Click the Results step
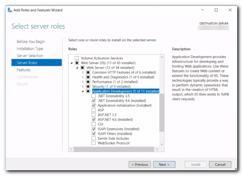Image resolution: width=243 pixels, height=176 pixels. tap(22, 84)
